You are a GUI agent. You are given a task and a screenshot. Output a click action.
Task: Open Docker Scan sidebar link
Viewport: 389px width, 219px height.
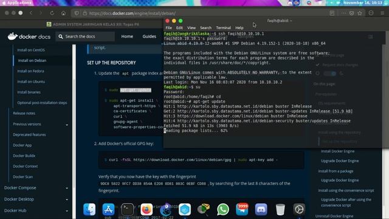23,177
